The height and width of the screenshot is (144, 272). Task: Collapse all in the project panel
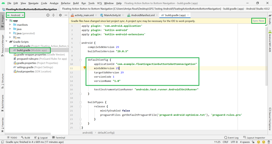tap(53, 15)
